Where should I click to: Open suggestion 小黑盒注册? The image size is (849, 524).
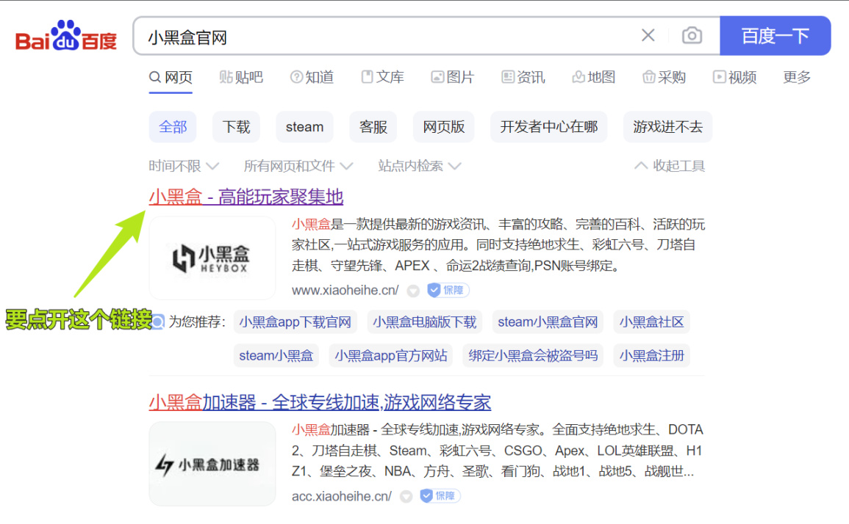point(651,356)
